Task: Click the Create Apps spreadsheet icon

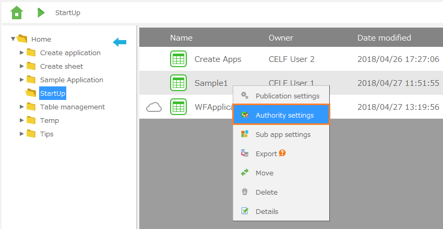Action: [x=178, y=59]
